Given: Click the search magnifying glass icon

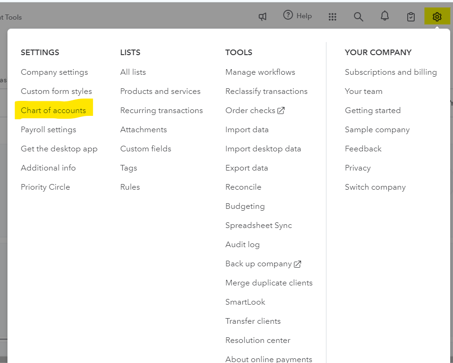Looking at the screenshot, I should coord(358,17).
